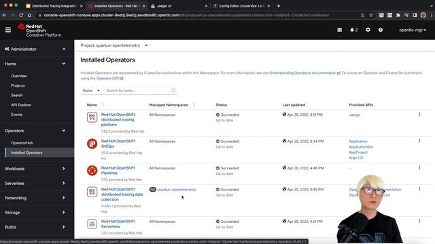Click the quick create plus icon
Screen dimensions: 435x244
[368, 30]
